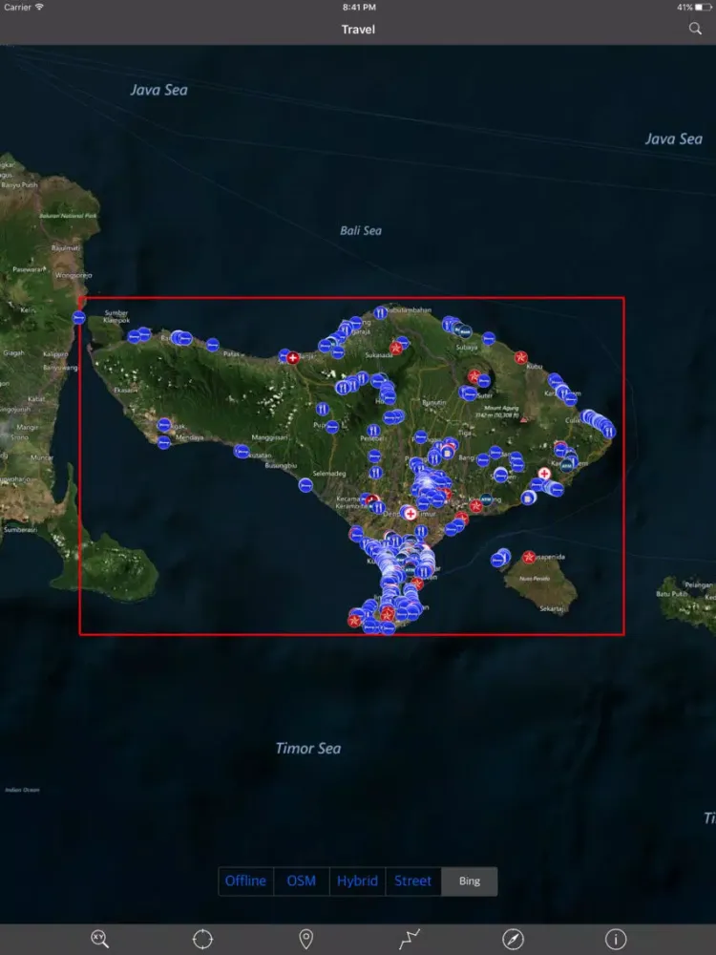
Task: Tap the Wi-Fi icon beside Carrier
Action: pyautogui.click(x=39, y=7)
